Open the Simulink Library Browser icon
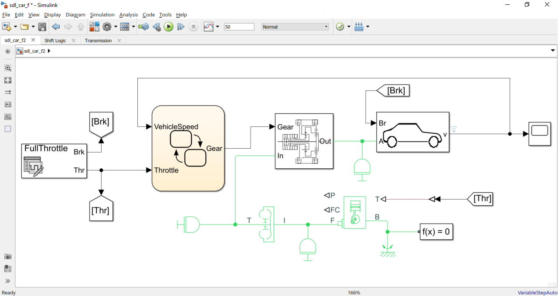The height and width of the screenshot is (296, 558). (x=94, y=27)
